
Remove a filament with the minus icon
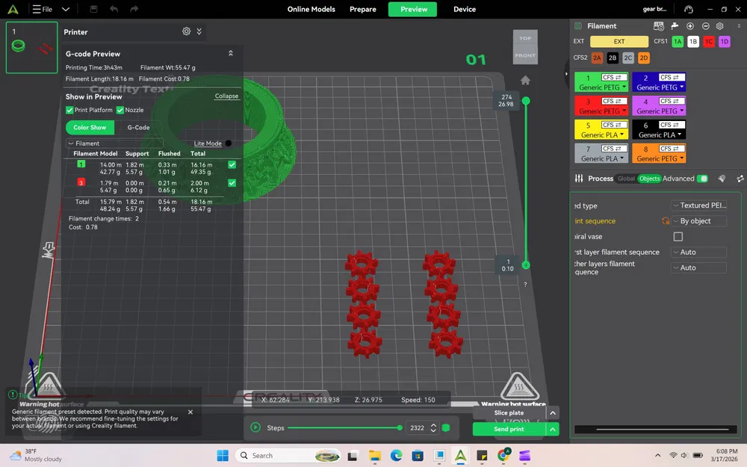pos(706,26)
